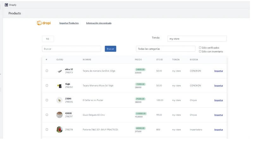
Task: Click the El Señor es mi Pastor thumbnail
Action: click(59, 100)
